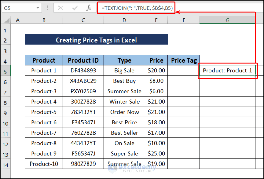264x179 pixels.
Task: Click the title cell 'Creating Price Tags in Excel'
Action: (96, 40)
